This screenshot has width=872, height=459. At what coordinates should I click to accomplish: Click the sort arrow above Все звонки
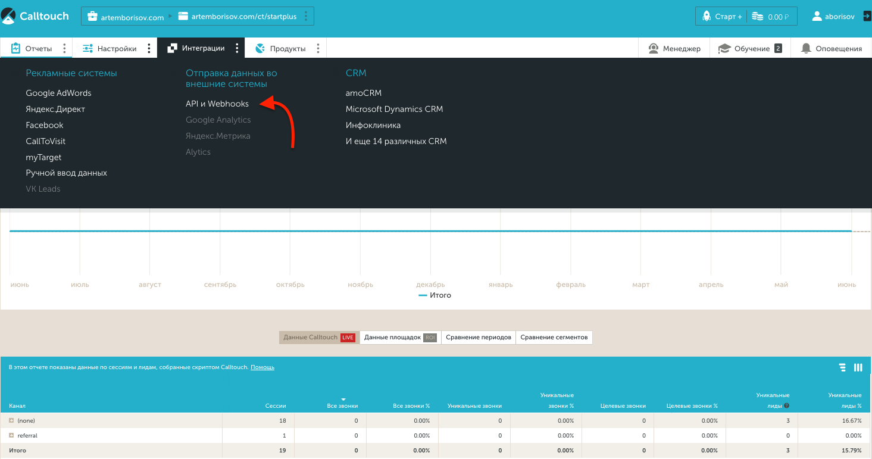pos(343,399)
